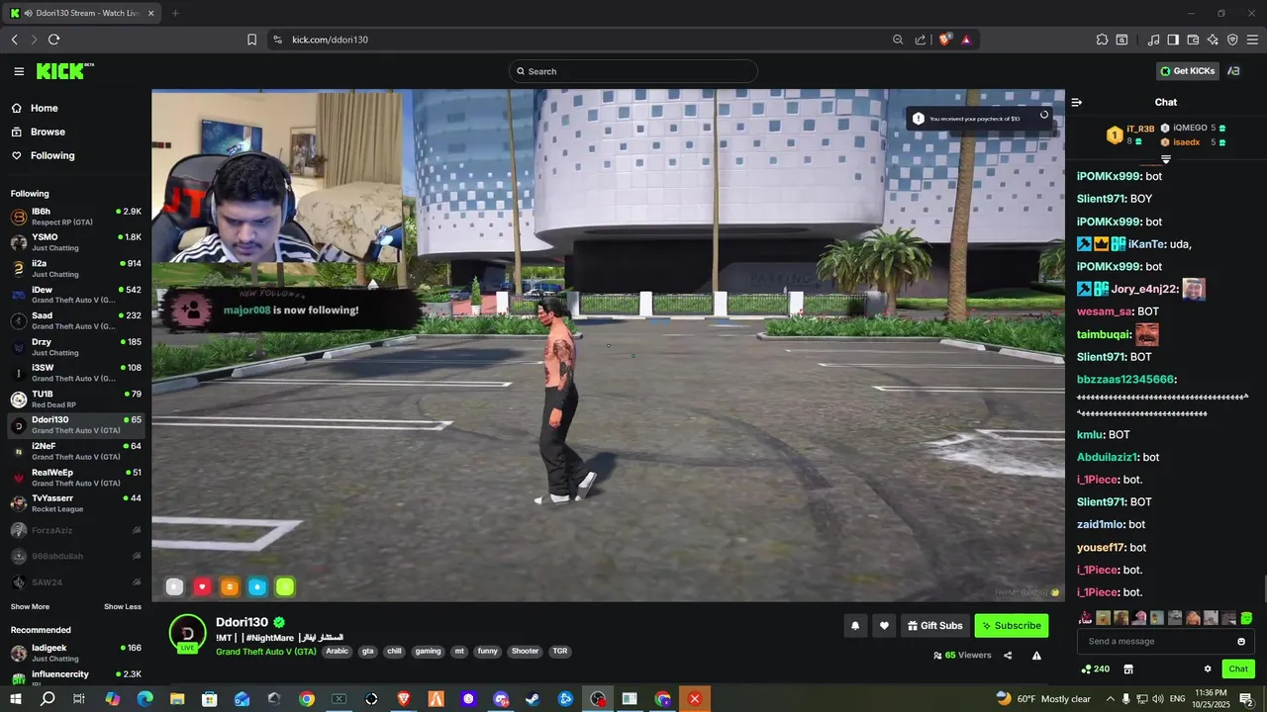The image size is (1267, 712).
Task: Report the stream using the warning triangle icon
Action: pos(1036,655)
